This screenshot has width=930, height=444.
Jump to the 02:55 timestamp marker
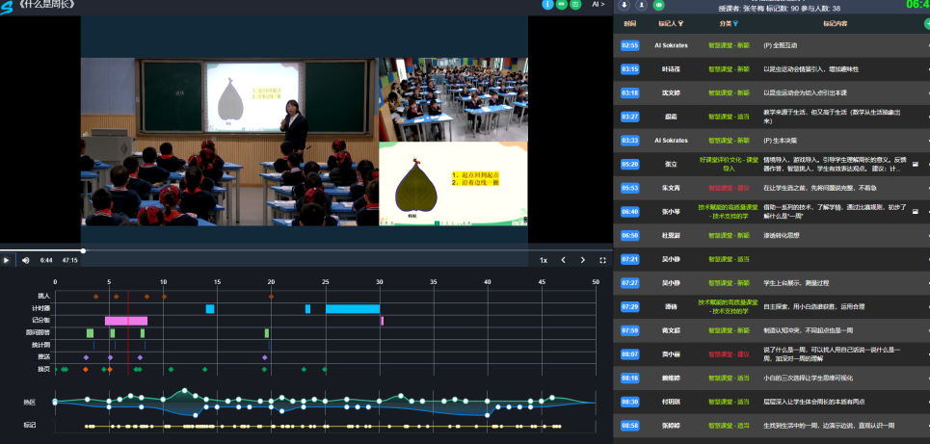(x=629, y=45)
